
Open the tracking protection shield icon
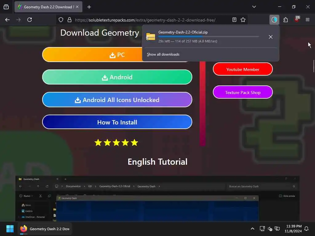61,20
